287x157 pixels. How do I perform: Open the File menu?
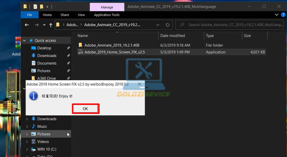(30, 15)
